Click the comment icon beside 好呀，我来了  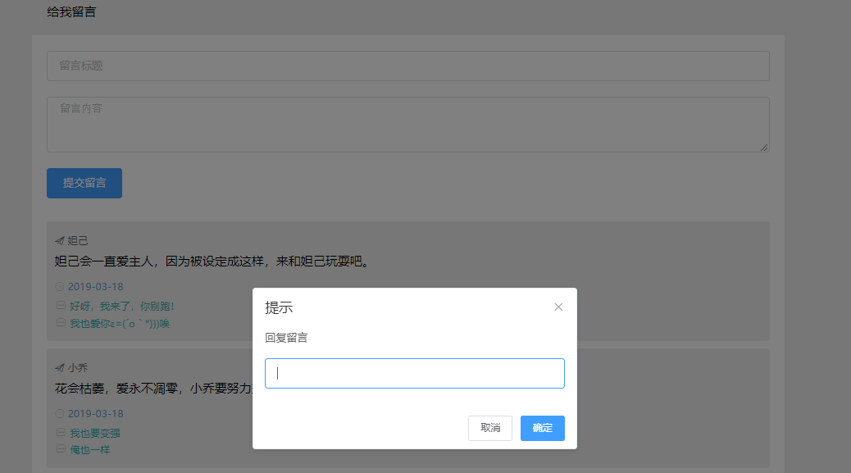60,306
